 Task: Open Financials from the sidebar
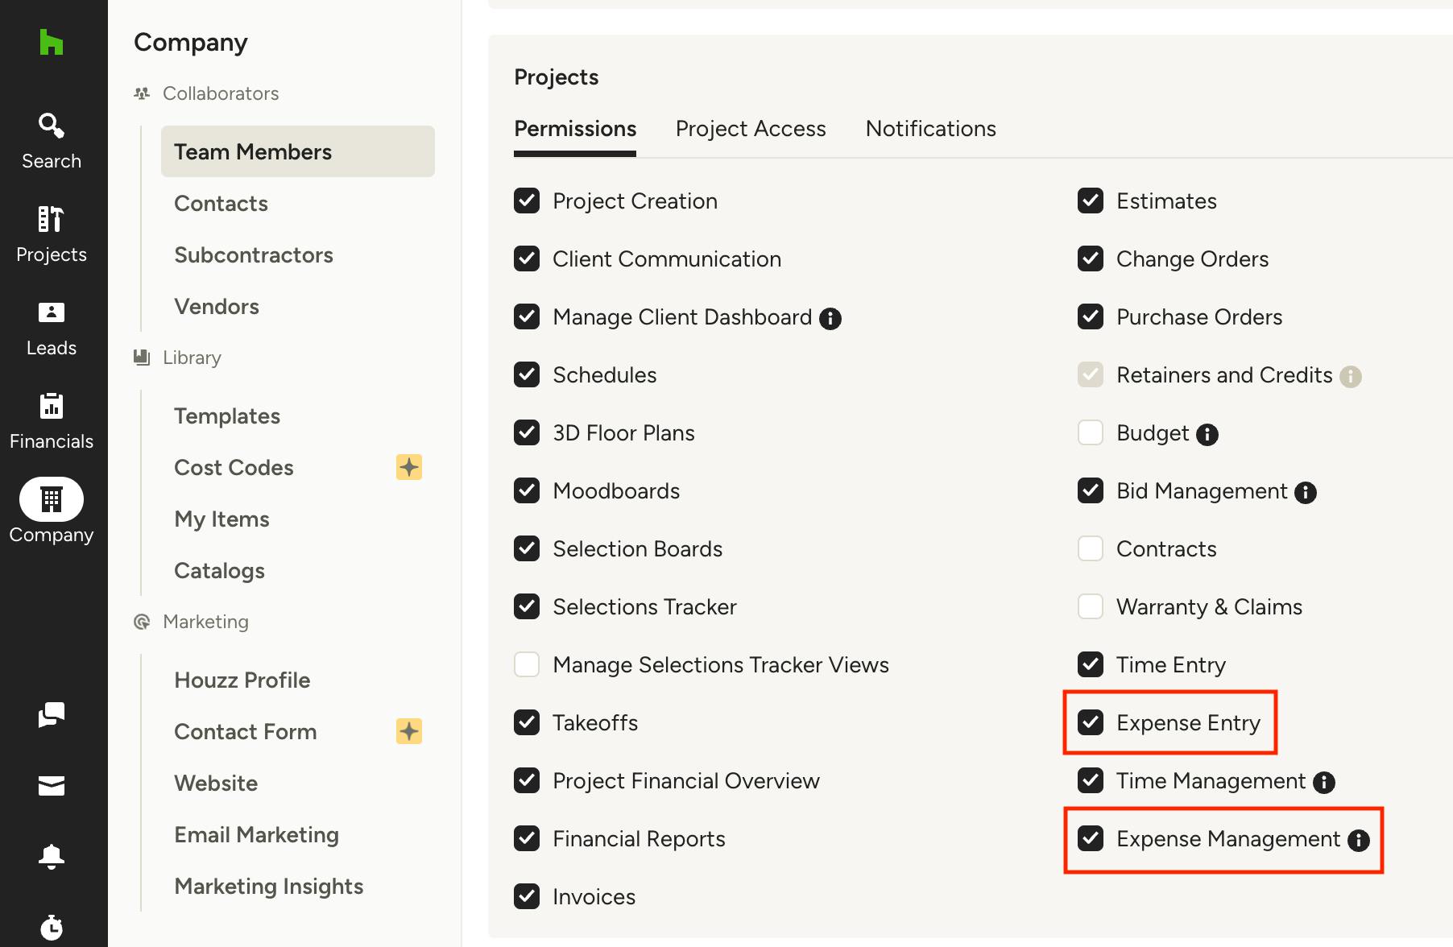52,422
